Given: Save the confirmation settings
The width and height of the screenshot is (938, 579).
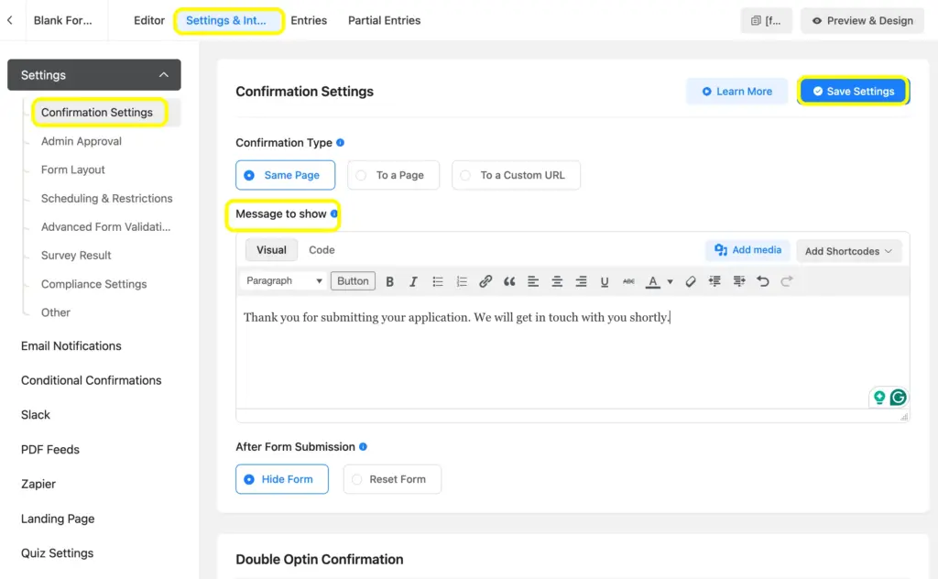Looking at the screenshot, I should (853, 91).
